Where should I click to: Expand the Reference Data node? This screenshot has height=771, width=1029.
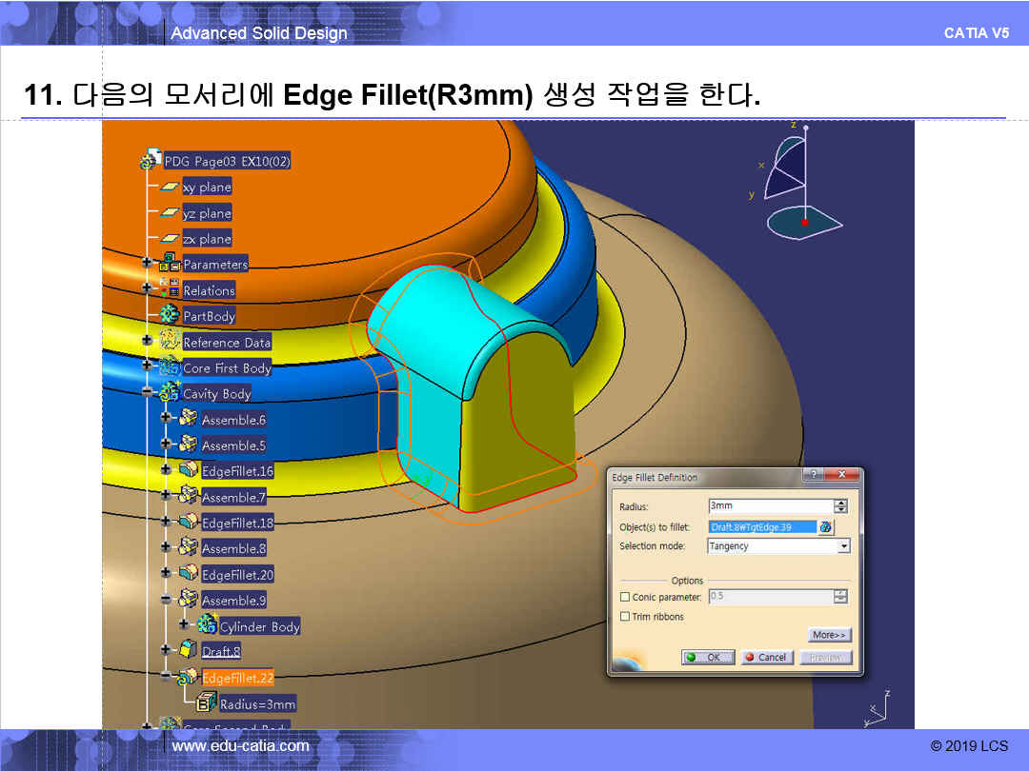pyautogui.click(x=147, y=341)
